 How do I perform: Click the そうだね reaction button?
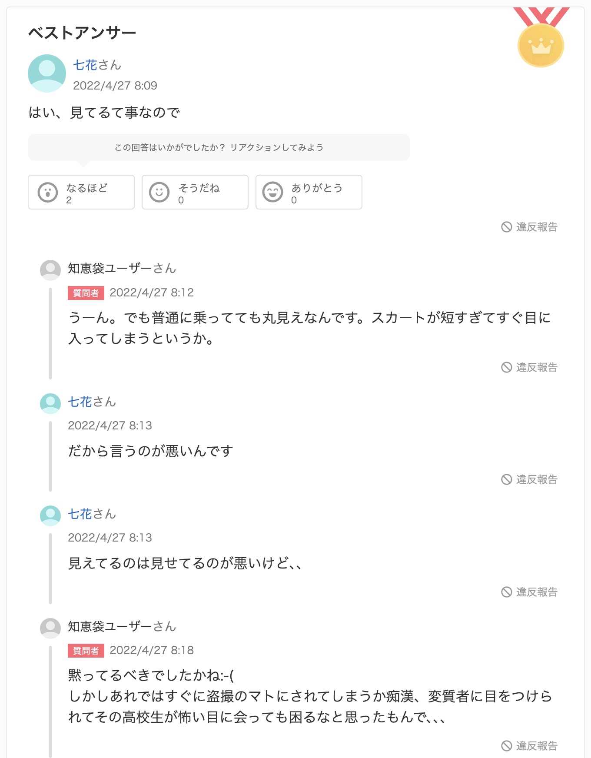click(x=195, y=192)
